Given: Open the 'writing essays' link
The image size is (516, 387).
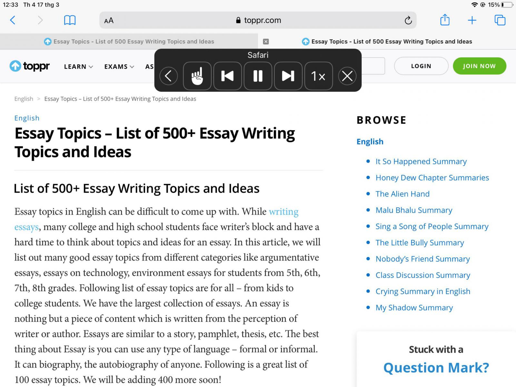Looking at the screenshot, I should [157, 219].
